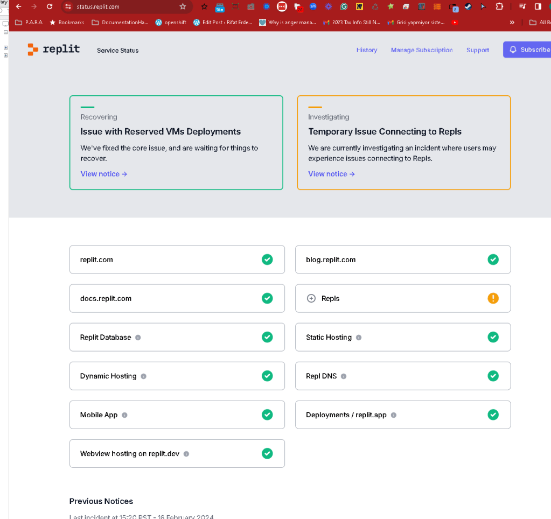View notice for Connecting to Repls issue
Screen dimensions: 551x519
coord(331,174)
